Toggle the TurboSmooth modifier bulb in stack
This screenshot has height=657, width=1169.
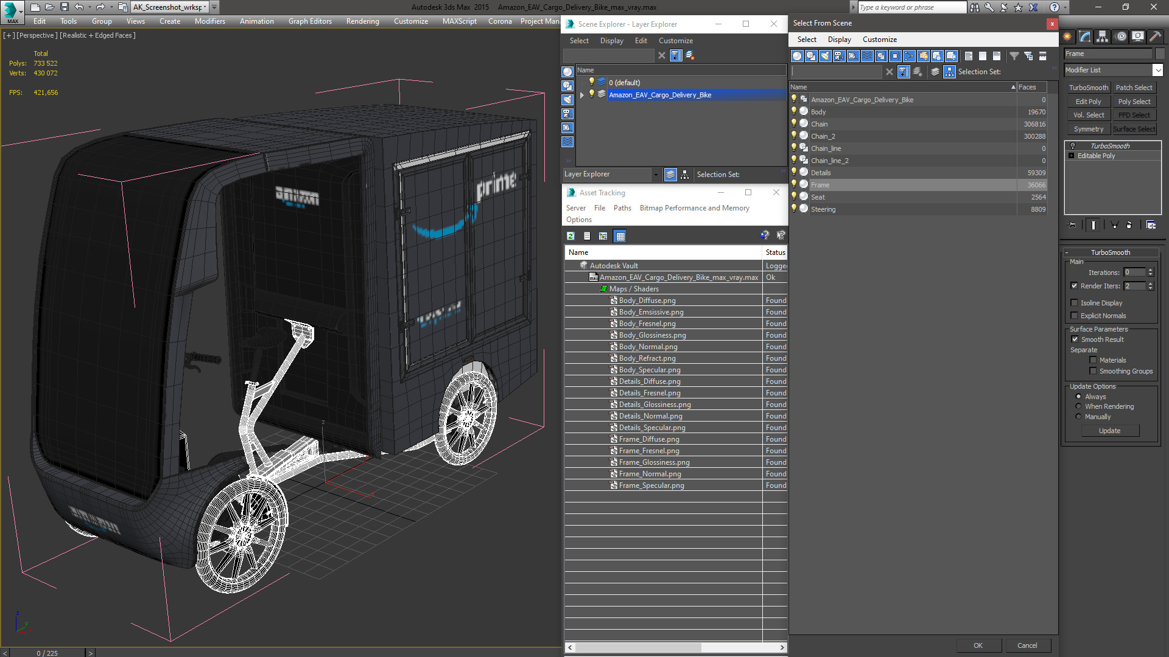click(1073, 146)
